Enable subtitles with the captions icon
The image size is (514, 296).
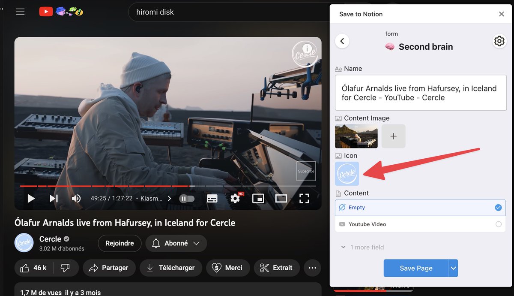click(x=212, y=198)
